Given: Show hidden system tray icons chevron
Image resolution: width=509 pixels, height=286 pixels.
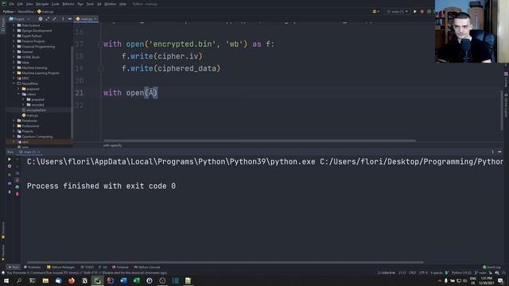Looking at the screenshot, I should pyautogui.click(x=440, y=280).
